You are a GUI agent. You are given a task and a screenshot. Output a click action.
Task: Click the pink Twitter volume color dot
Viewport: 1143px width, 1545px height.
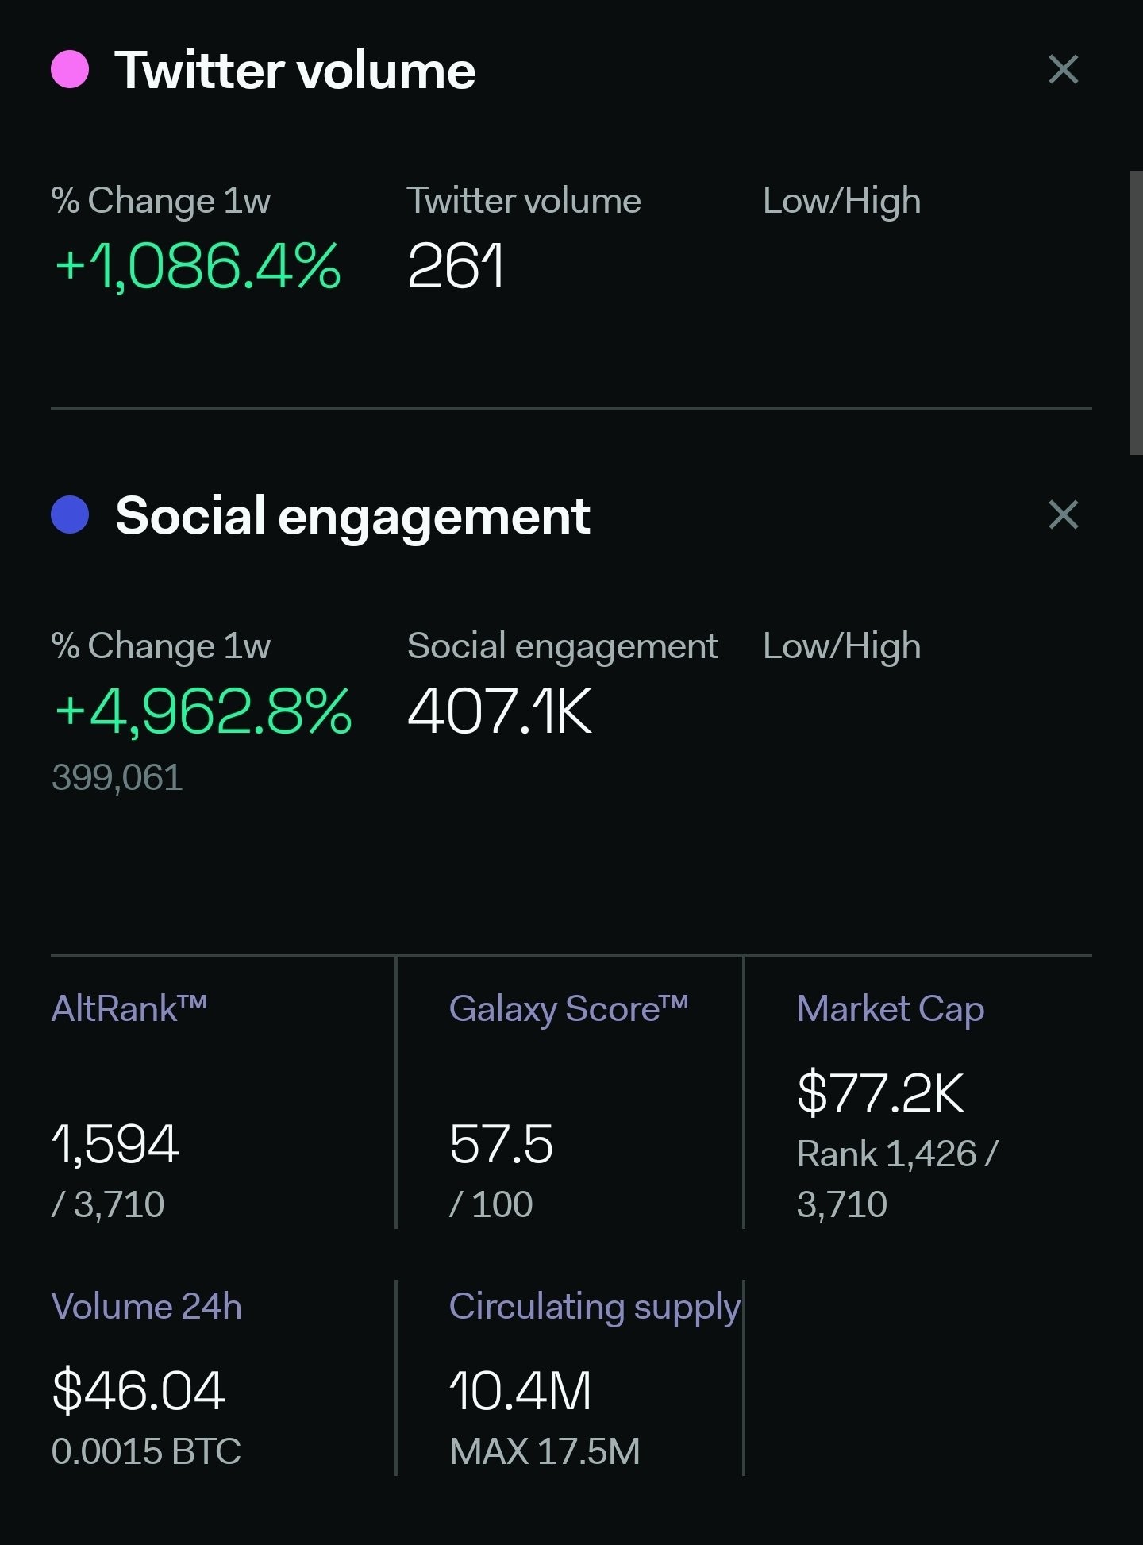70,69
